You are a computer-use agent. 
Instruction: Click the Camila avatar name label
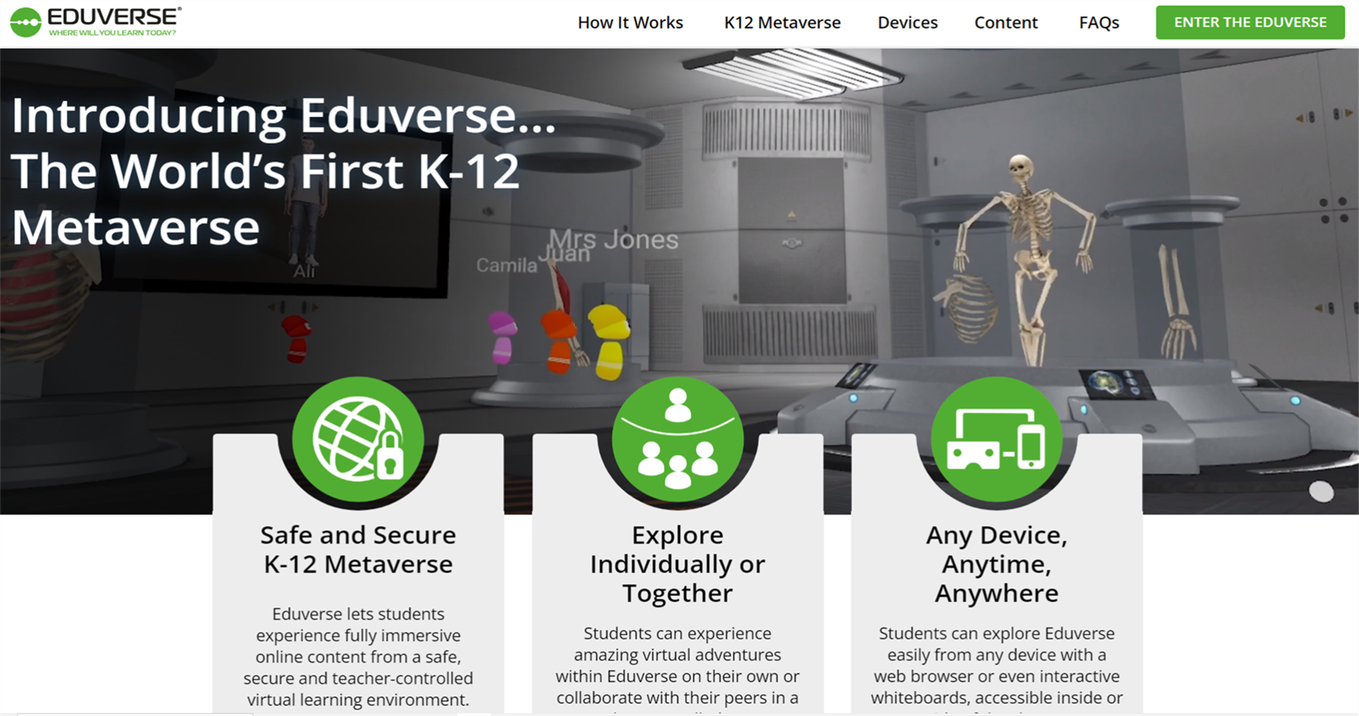[x=506, y=266]
